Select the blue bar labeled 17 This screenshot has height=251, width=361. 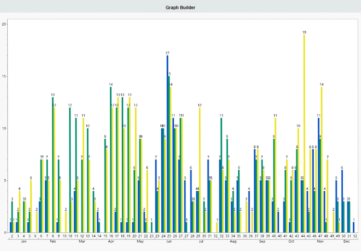click(168, 145)
